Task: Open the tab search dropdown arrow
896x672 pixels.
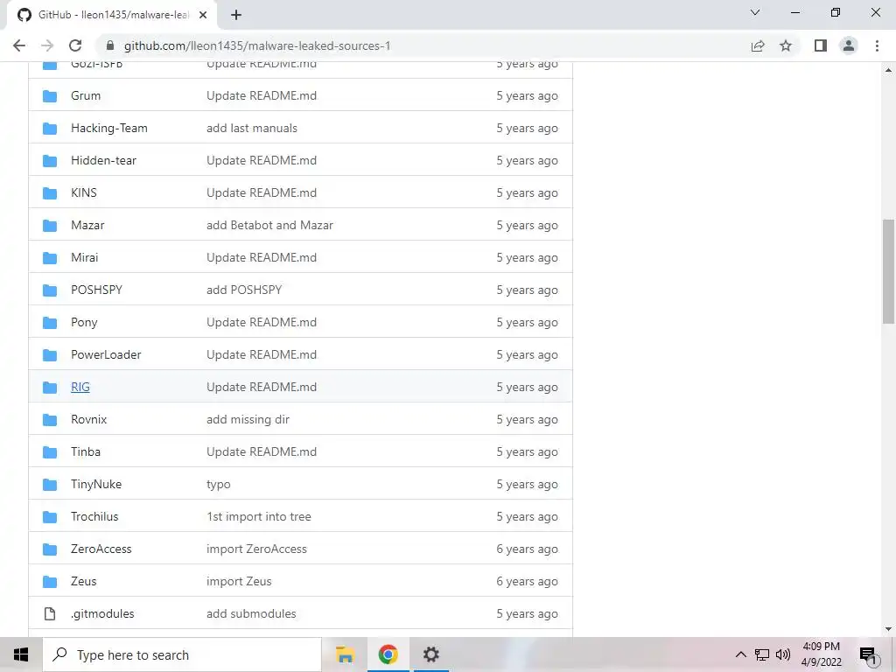Action: tap(755, 12)
